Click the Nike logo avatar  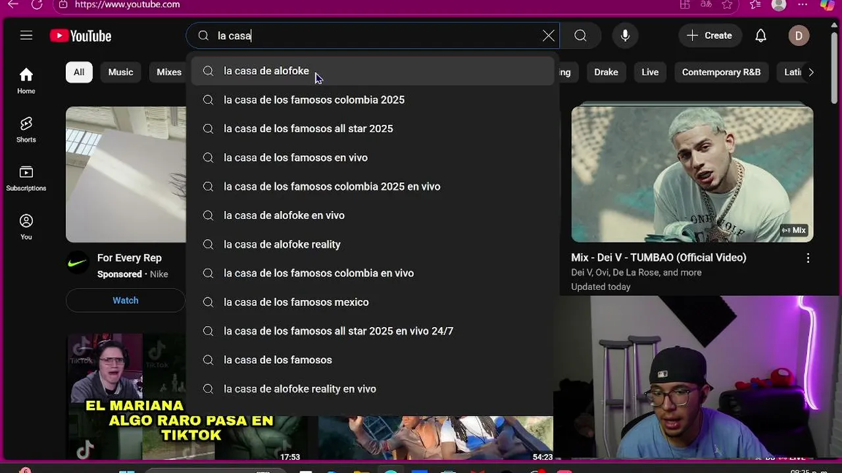click(78, 263)
